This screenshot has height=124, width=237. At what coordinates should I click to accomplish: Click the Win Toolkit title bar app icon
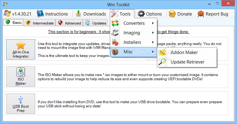pyautogui.click(x=5, y=4)
